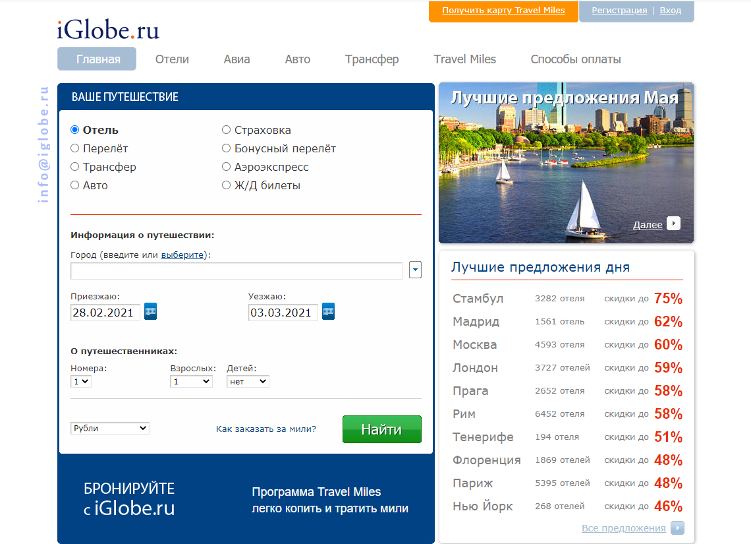The image size is (751, 544).
Task: Go to Способы оплаты
Action: 576,59
